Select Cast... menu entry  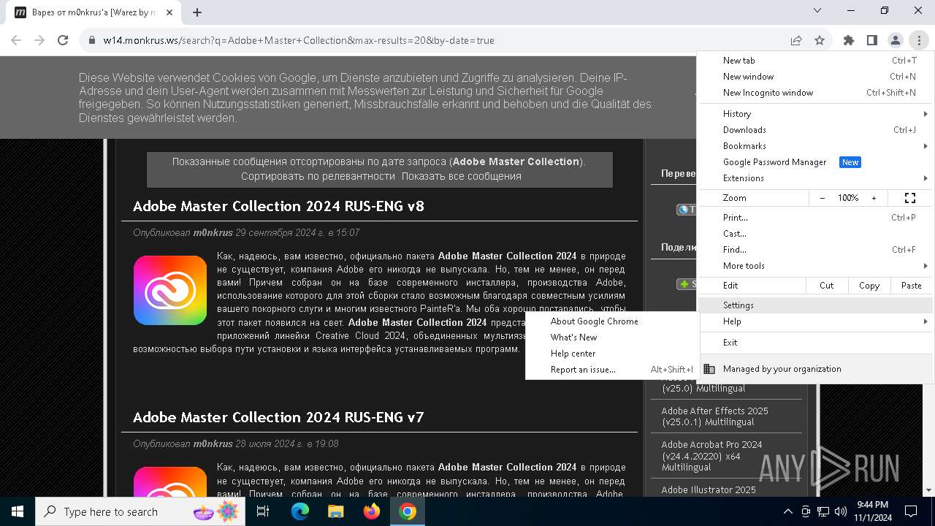816,234
